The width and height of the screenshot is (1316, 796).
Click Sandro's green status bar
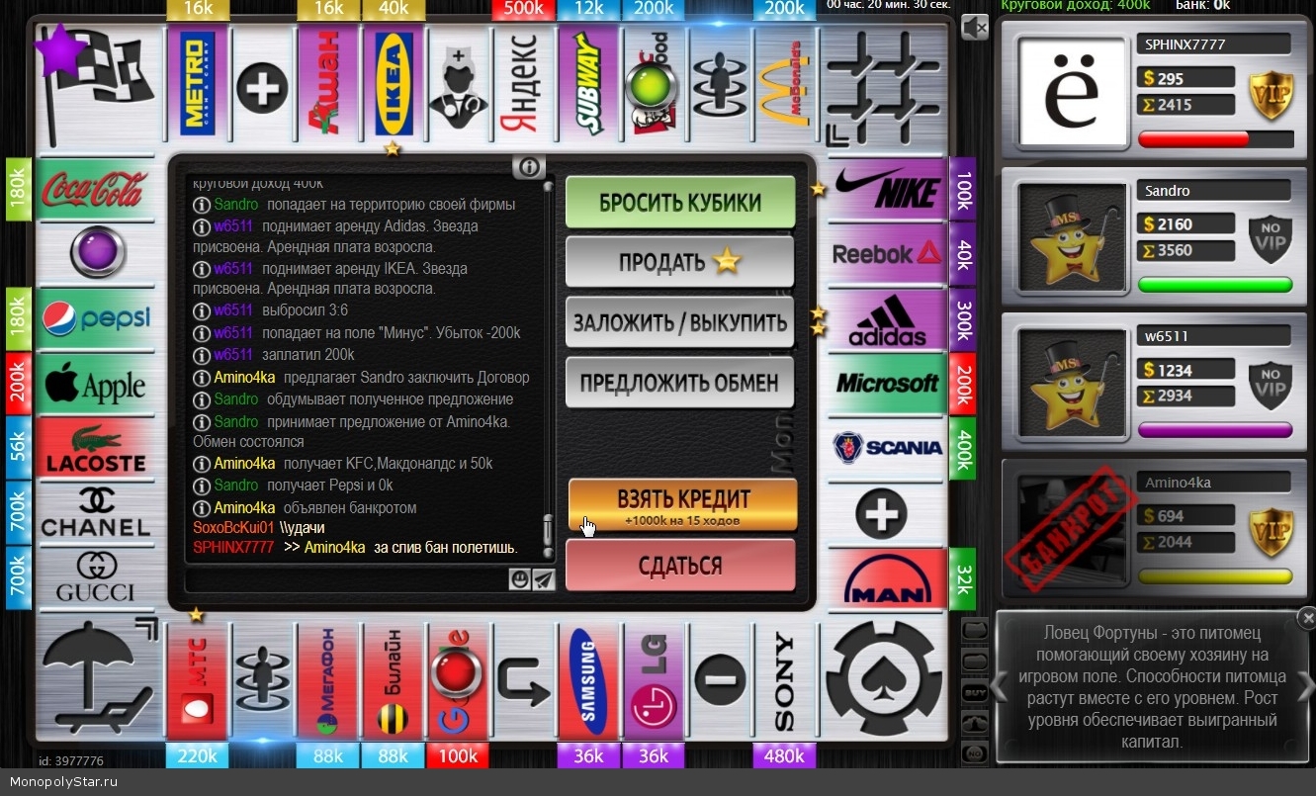pos(1215,285)
